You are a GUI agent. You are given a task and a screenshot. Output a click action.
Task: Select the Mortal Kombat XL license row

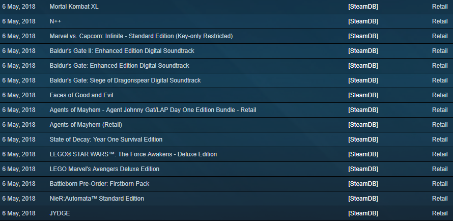point(227,7)
